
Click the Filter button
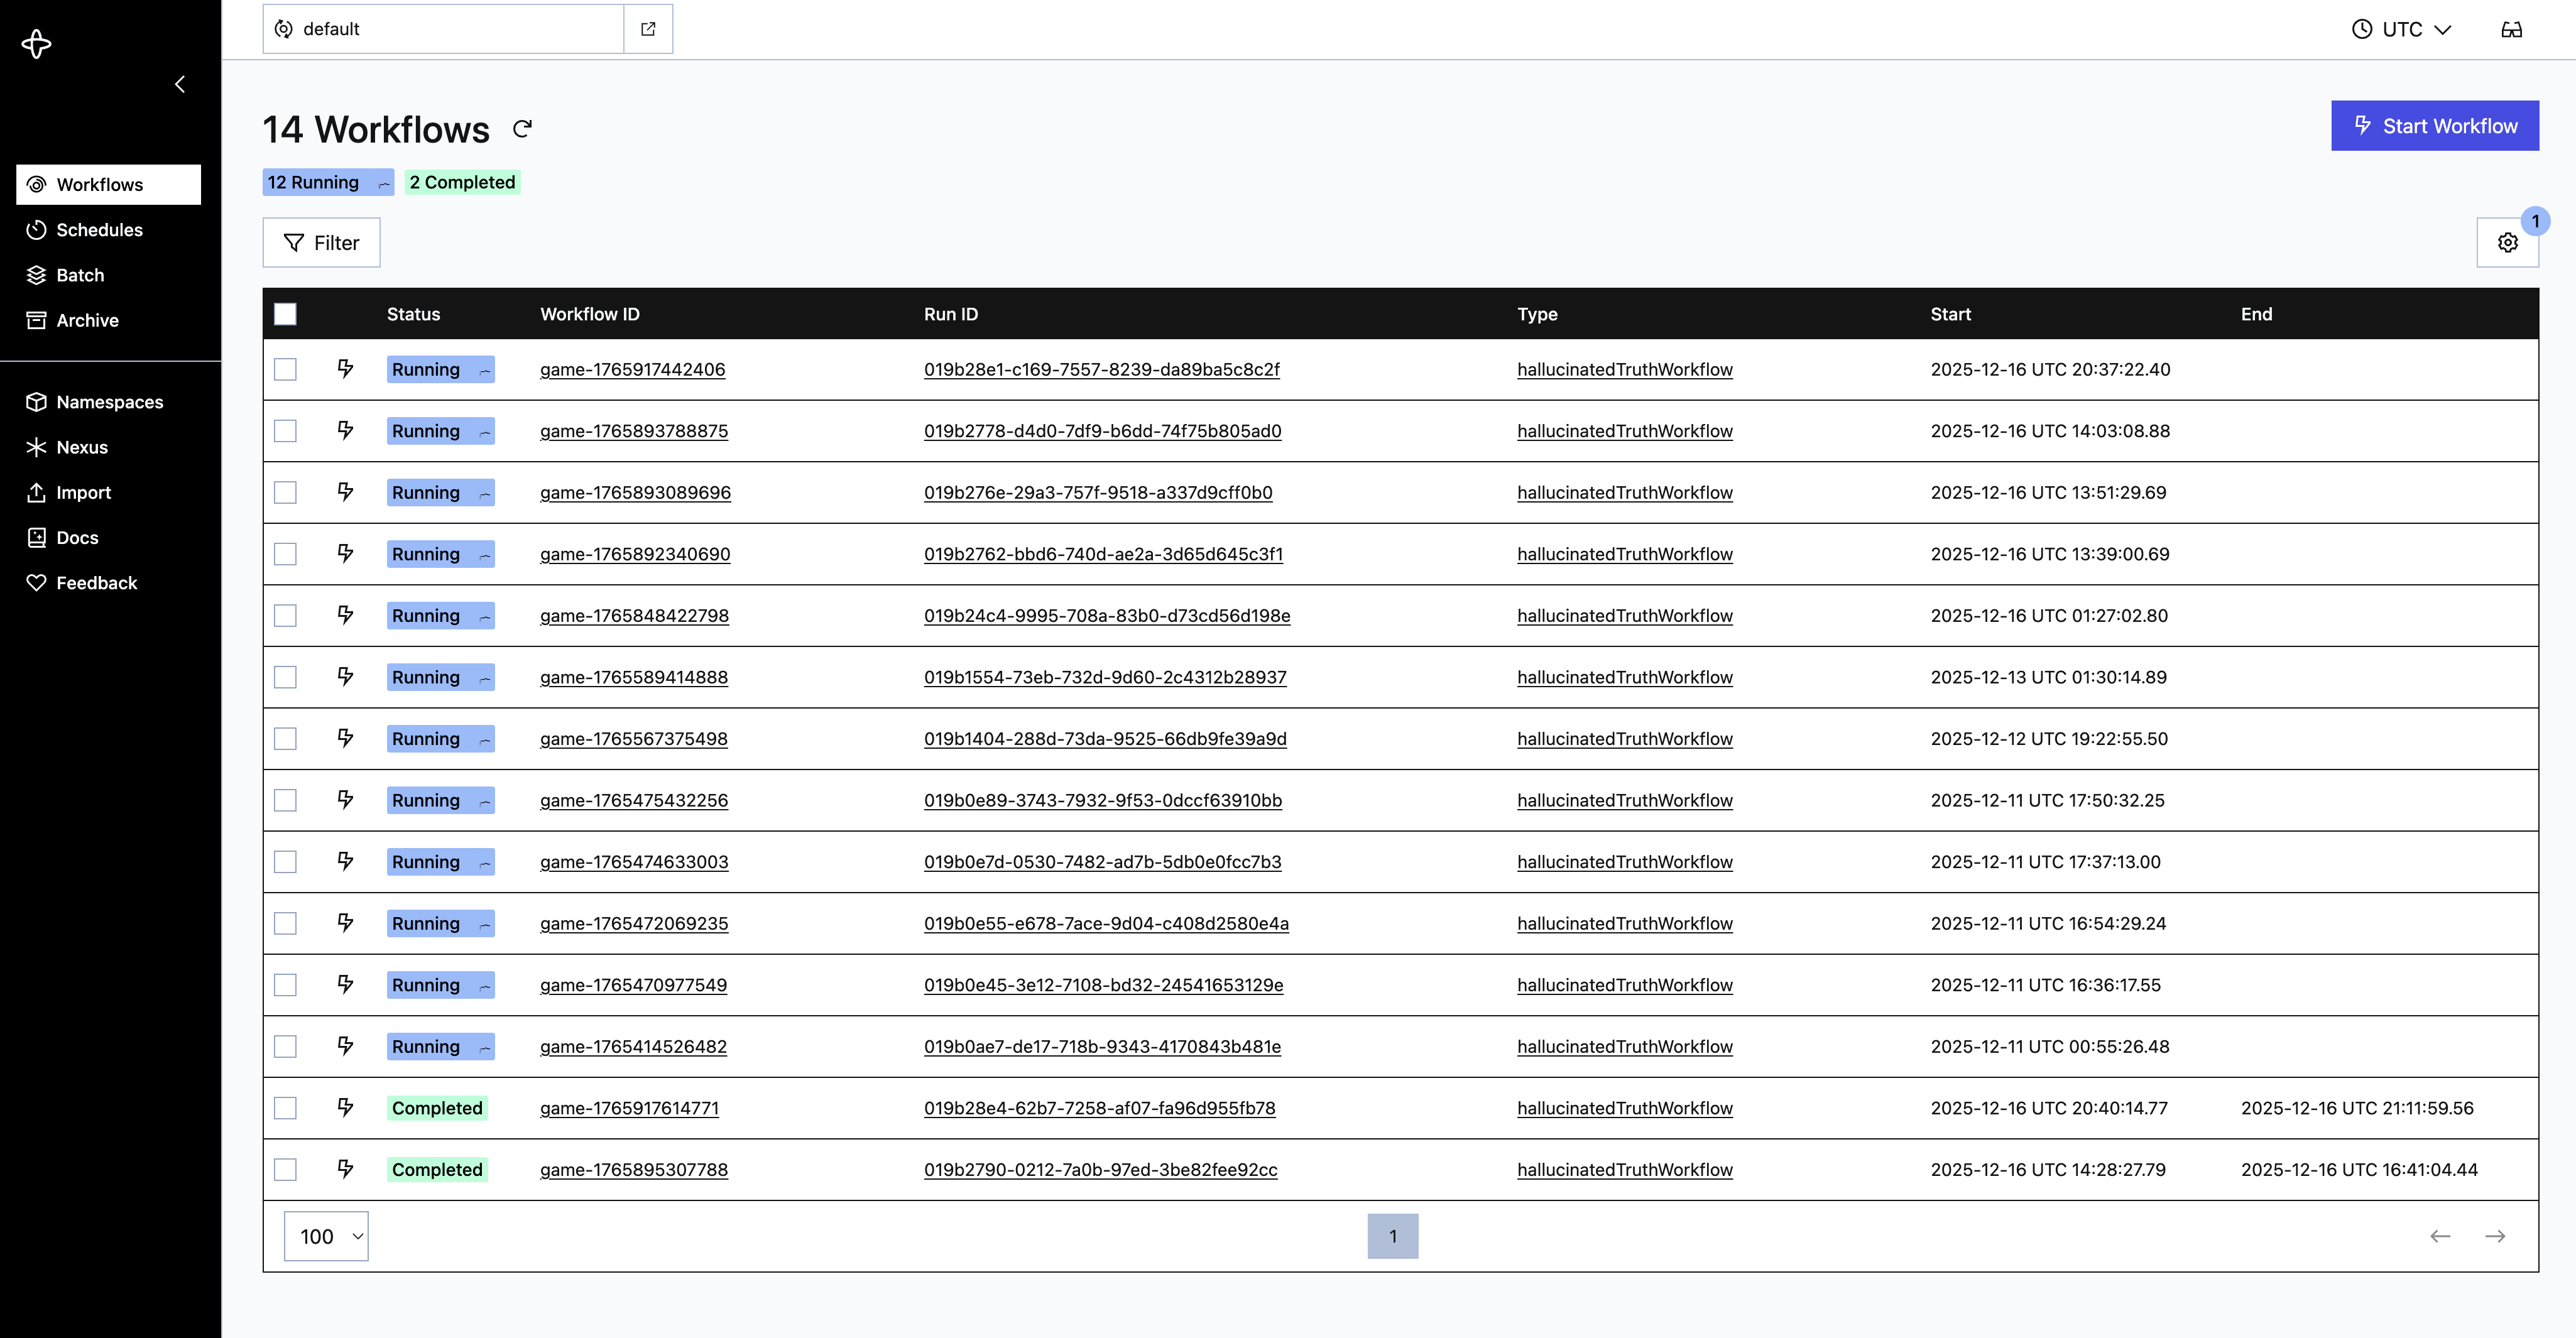(x=321, y=242)
